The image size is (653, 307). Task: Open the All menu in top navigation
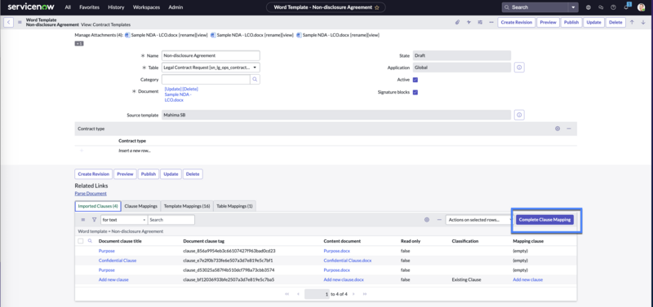point(68,7)
